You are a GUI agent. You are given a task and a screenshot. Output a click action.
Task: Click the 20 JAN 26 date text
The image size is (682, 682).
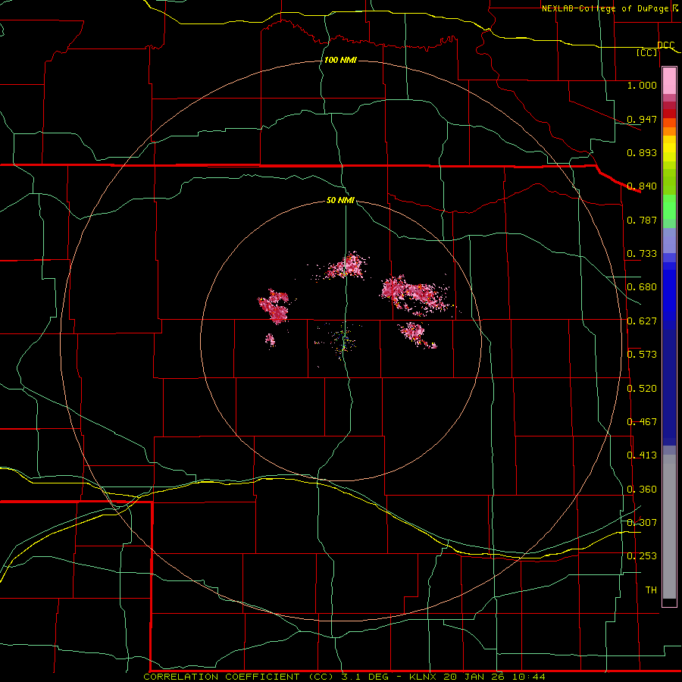pyautogui.click(x=474, y=677)
